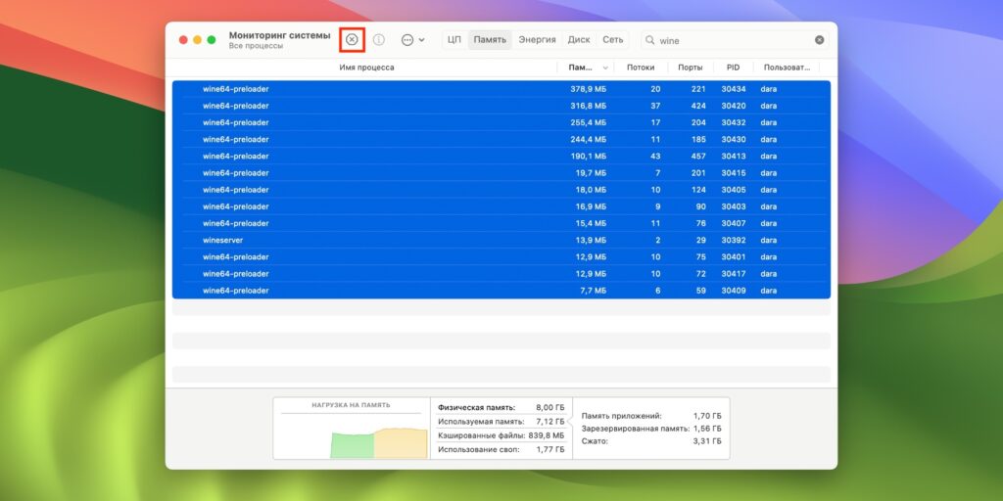Select the wine64-preloader row using 190,1 МБ
Image resolution: width=1003 pixels, height=501 pixels.
[501, 156]
